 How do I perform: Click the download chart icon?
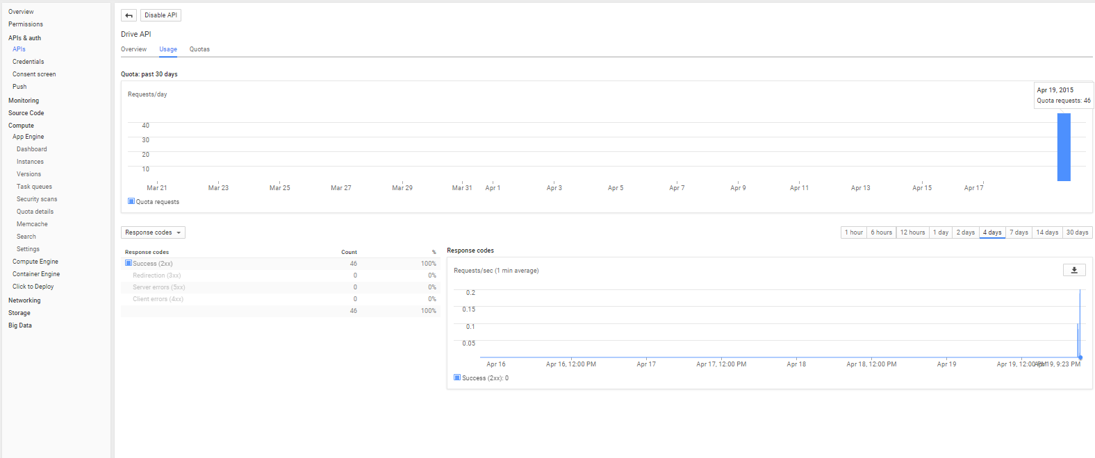[1074, 270]
